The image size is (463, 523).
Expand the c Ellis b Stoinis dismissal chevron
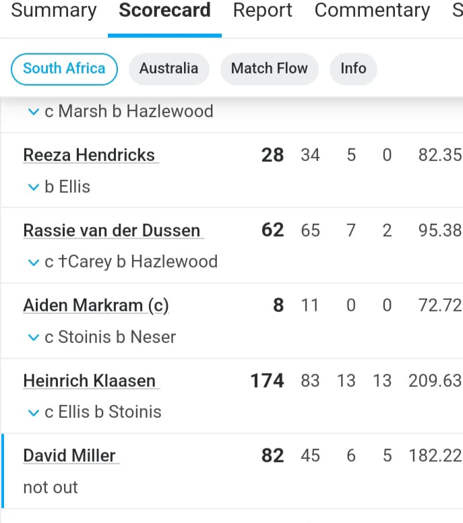34,412
